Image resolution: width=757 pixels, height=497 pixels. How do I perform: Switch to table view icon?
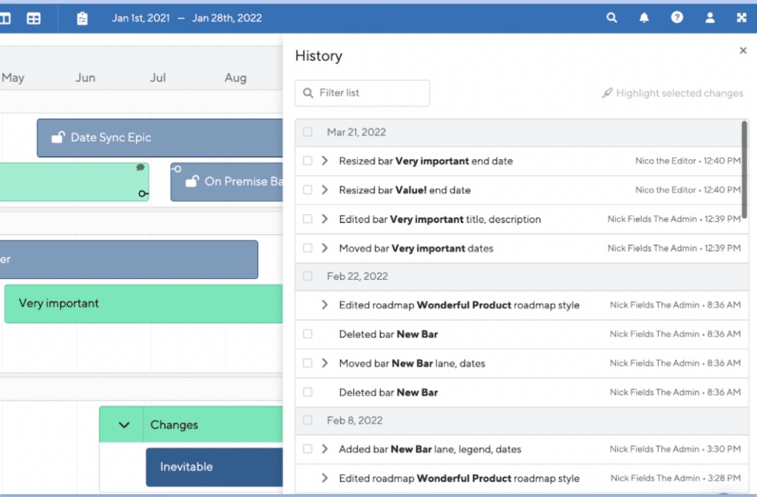[34, 19]
